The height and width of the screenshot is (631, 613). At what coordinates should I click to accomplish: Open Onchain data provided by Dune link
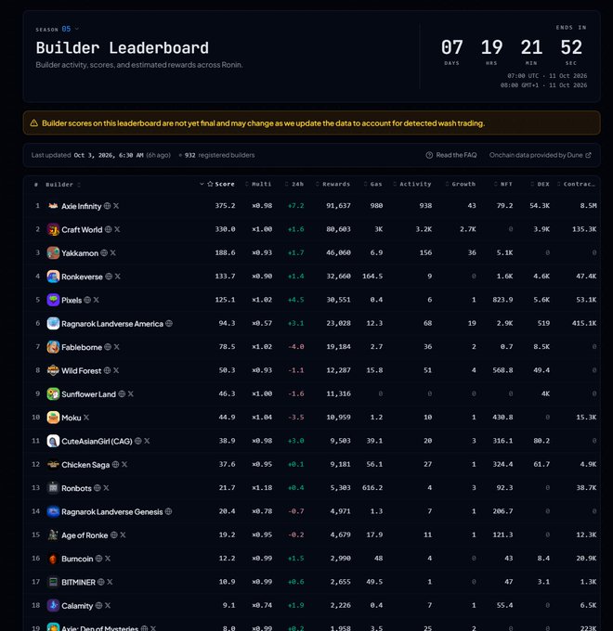pyautogui.click(x=541, y=155)
